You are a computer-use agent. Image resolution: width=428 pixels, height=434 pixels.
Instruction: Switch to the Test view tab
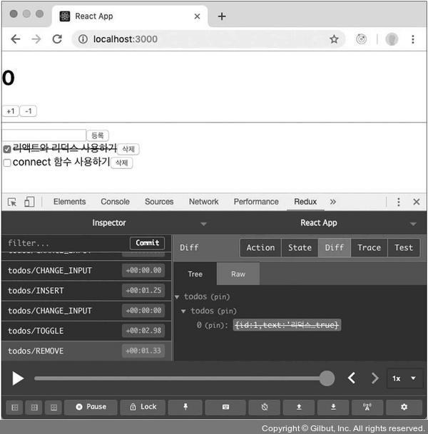(x=404, y=248)
